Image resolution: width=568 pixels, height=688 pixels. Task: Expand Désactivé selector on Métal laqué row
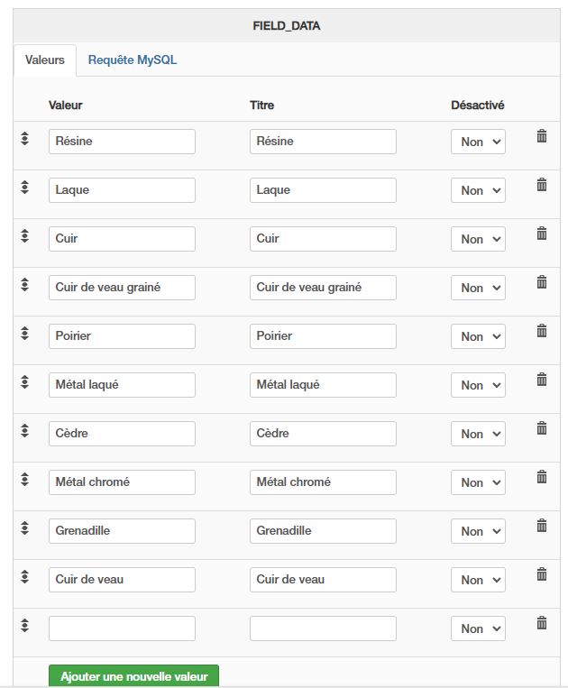coord(478,385)
